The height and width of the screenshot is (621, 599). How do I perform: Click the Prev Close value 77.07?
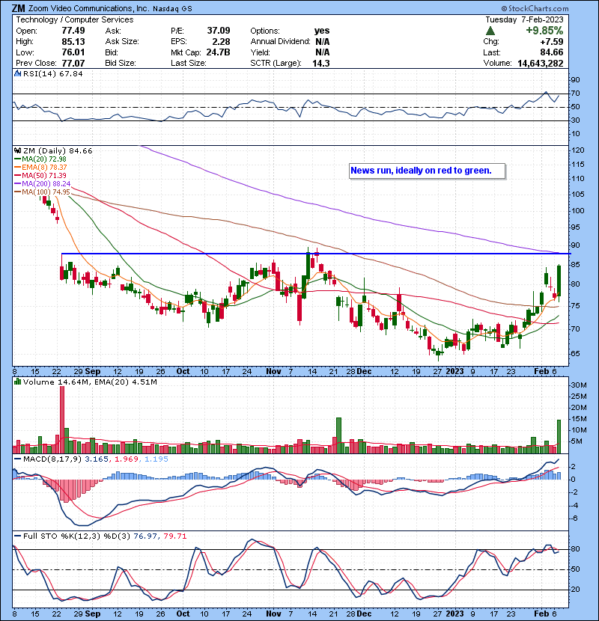(x=73, y=64)
